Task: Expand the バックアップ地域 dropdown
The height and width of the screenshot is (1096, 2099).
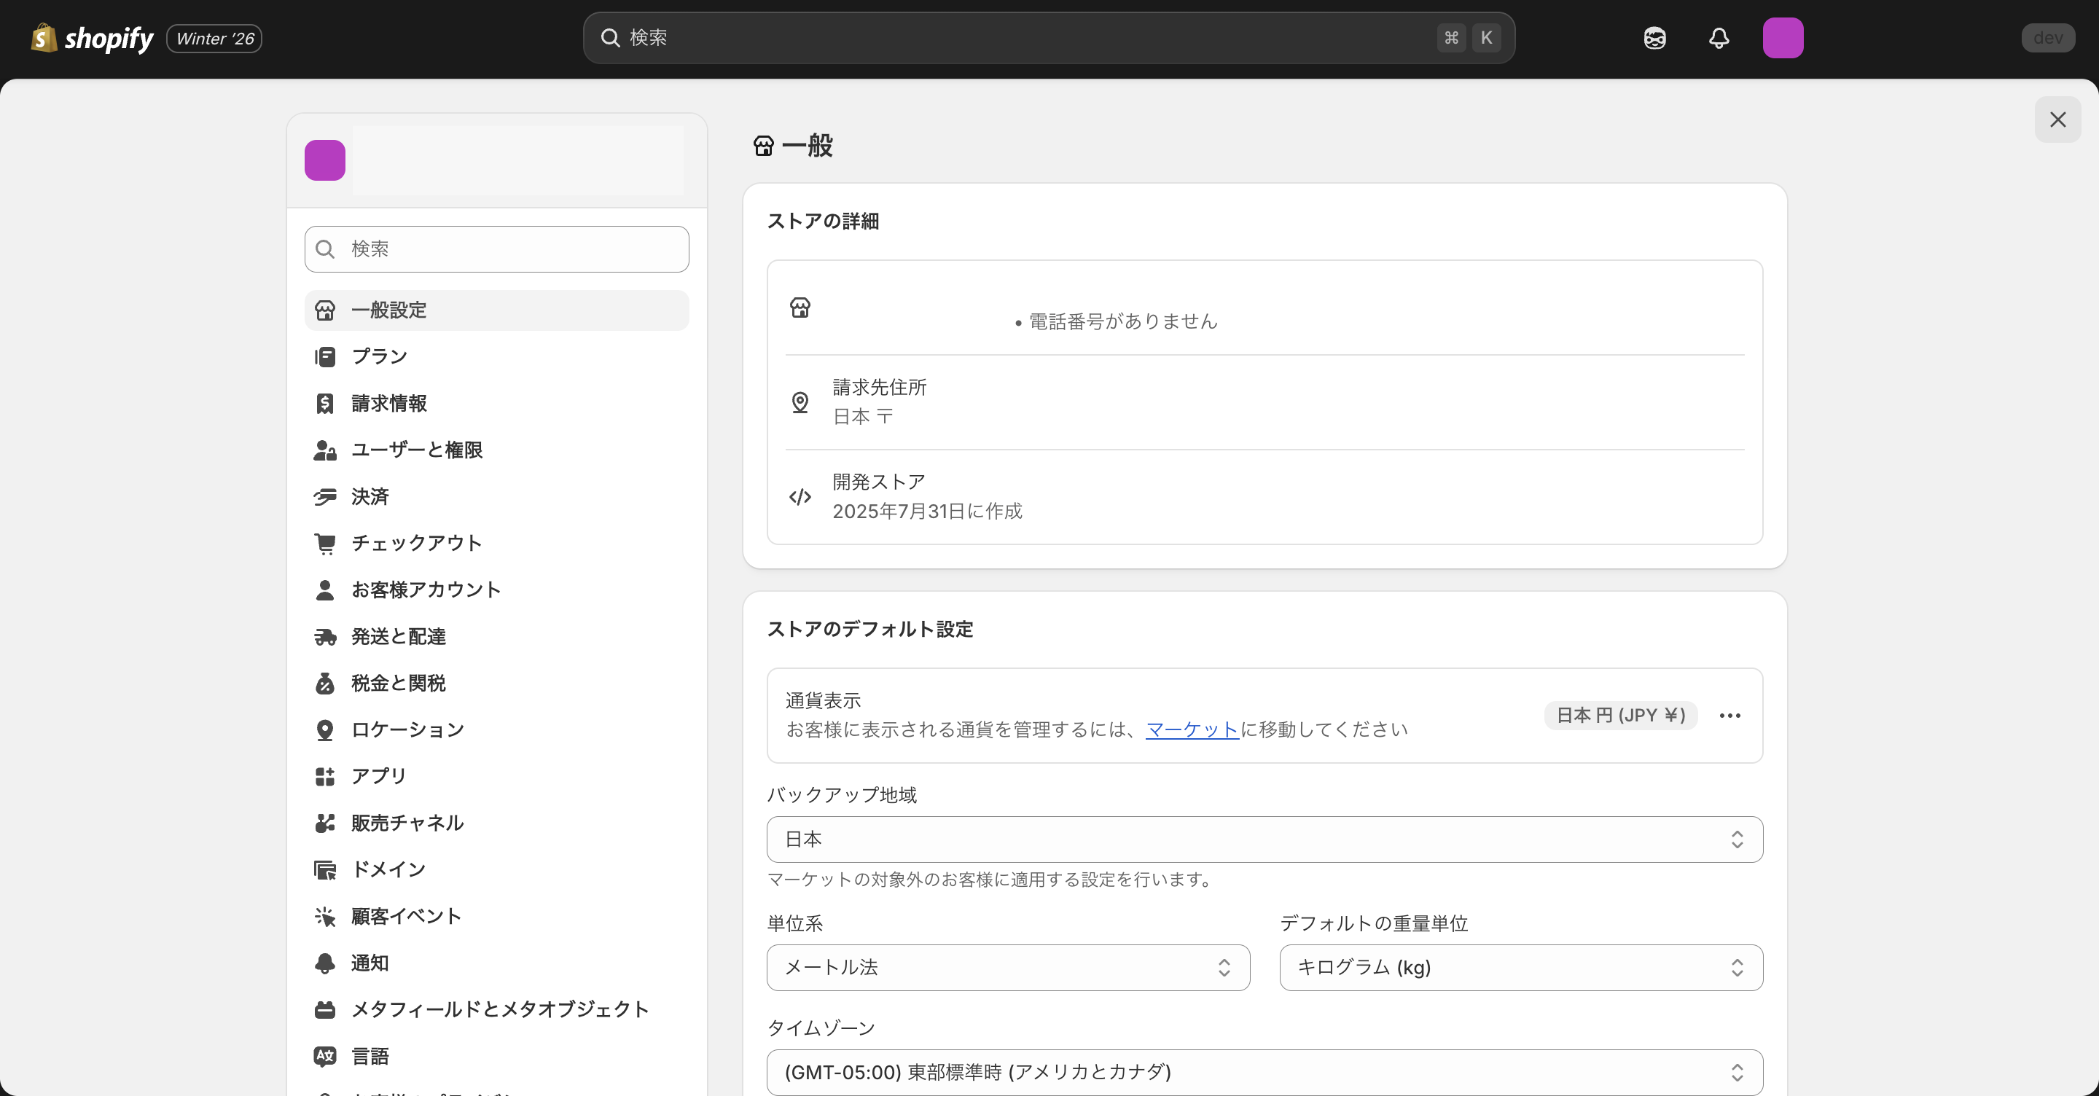Action: point(1264,839)
